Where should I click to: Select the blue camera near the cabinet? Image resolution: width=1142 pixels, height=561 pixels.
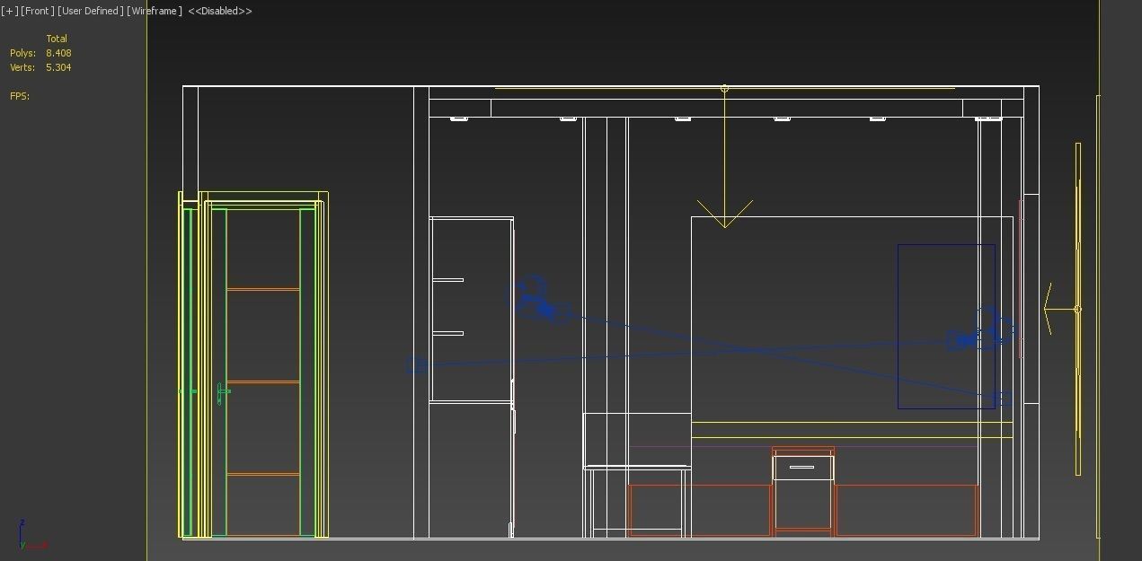coord(537,301)
